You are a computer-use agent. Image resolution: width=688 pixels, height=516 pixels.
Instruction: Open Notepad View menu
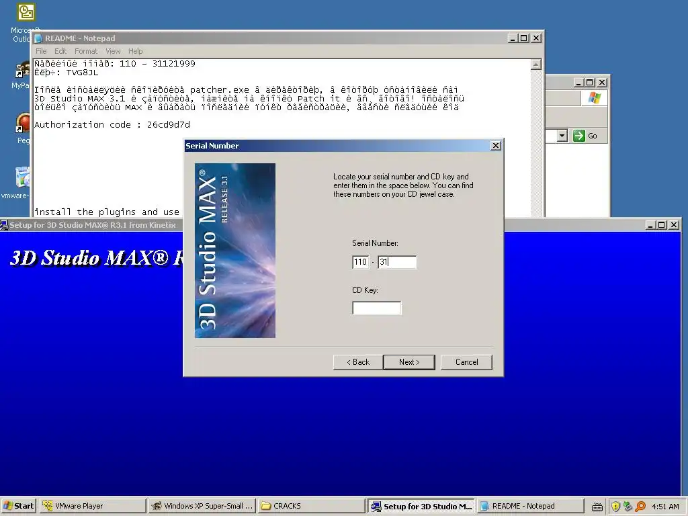coord(113,51)
